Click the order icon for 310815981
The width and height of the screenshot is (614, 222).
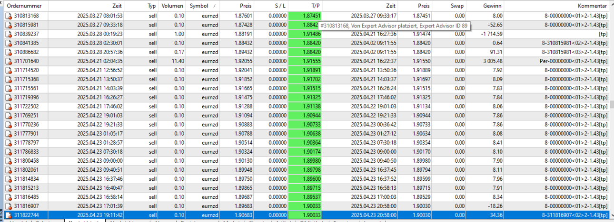(9, 25)
